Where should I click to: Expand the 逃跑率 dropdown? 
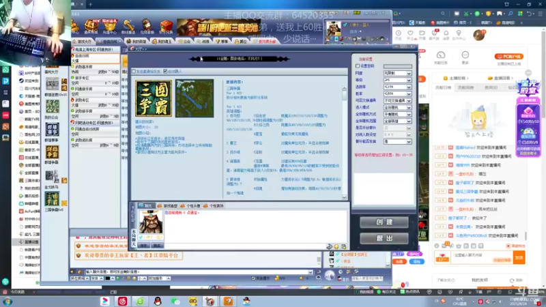click(x=397, y=87)
